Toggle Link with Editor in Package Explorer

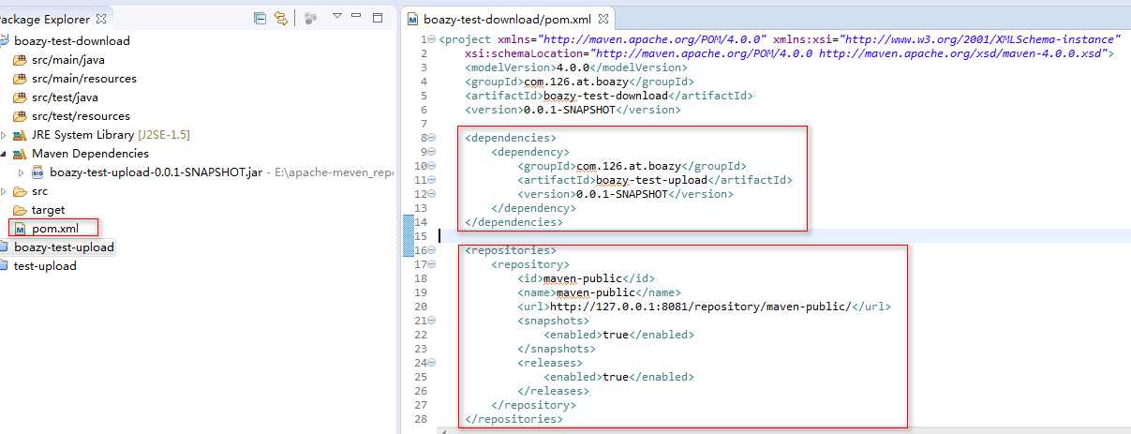click(x=281, y=18)
